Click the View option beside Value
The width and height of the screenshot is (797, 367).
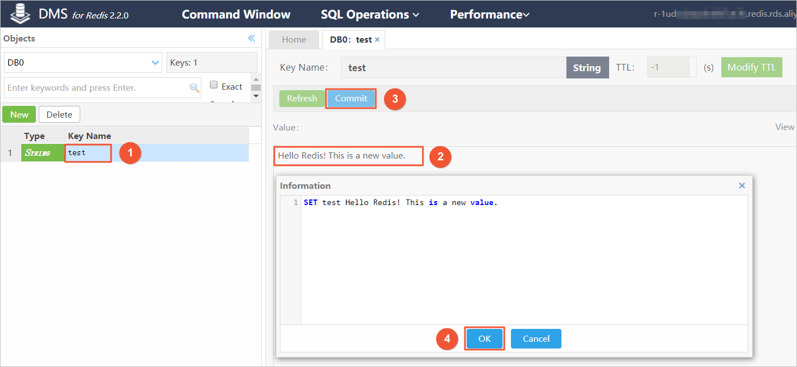(785, 127)
